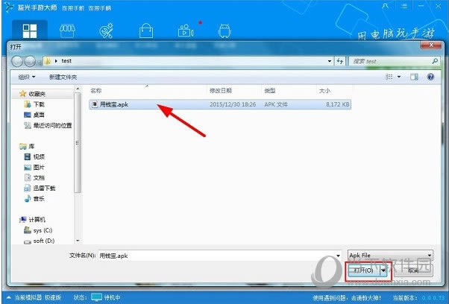Open the shopping bag icon tab

point(146,31)
